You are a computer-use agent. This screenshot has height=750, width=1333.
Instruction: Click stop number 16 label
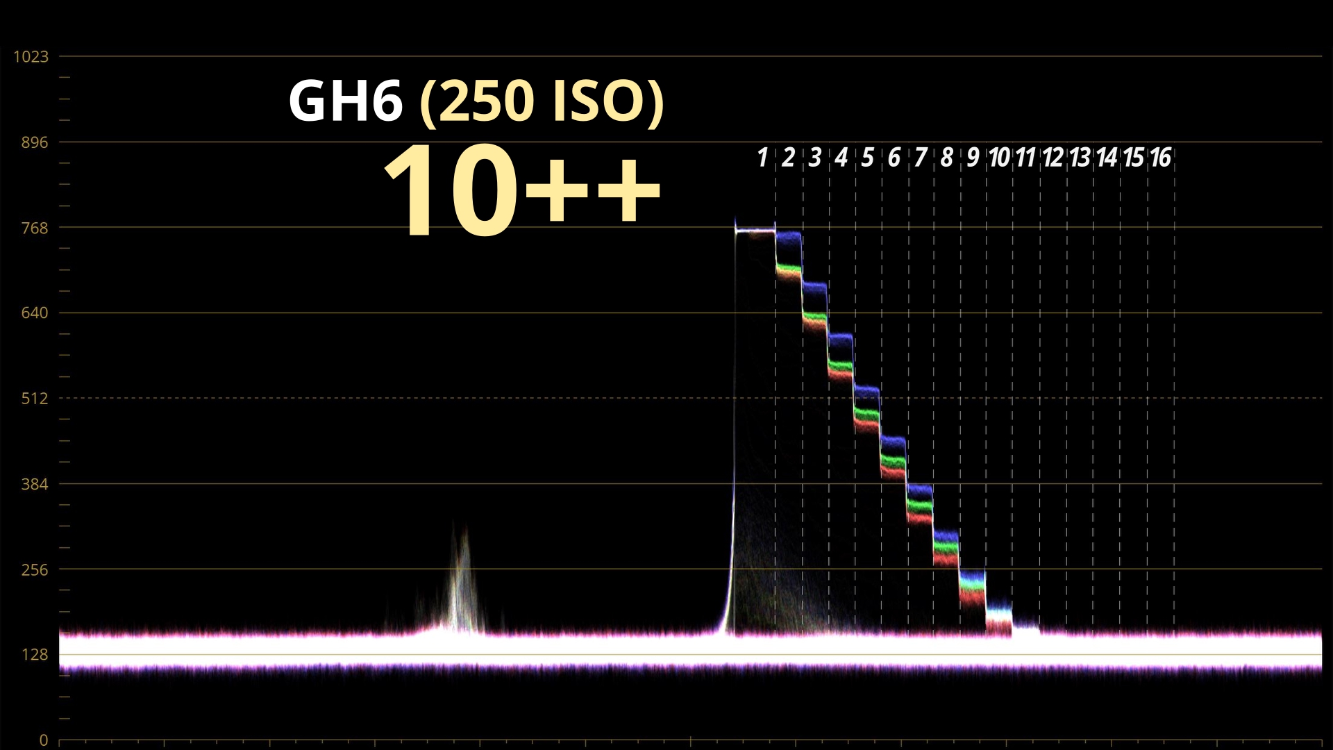[x=1161, y=158]
